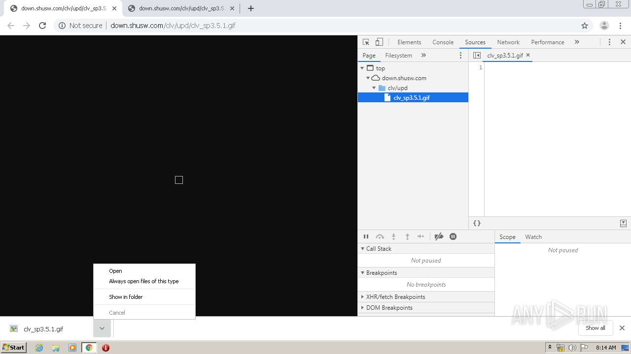Click the Not secure site info icon
The image size is (631, 354).
point(62,26)
